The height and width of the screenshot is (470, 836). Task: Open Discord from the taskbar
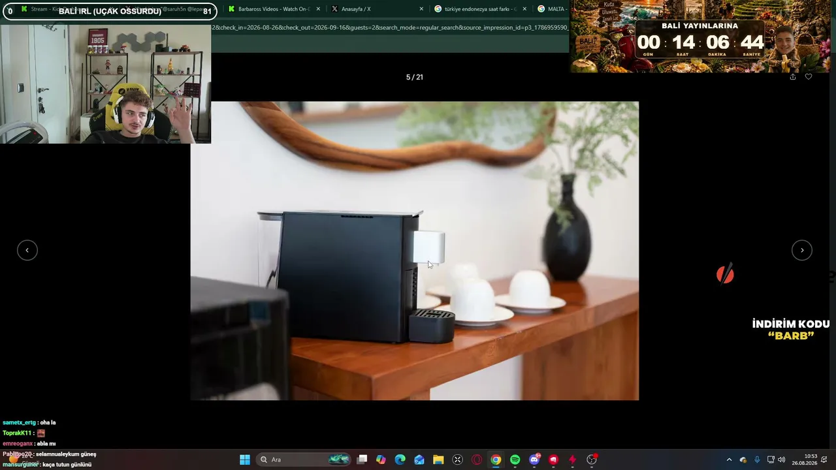click(x=534, y=460)
